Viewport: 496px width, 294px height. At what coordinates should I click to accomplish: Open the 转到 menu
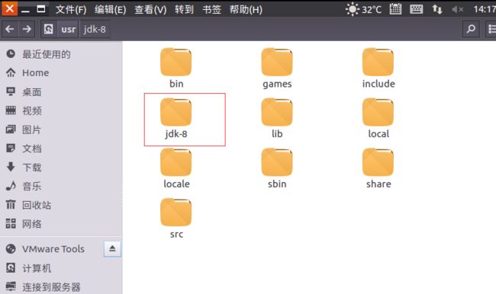click(184, 9)
